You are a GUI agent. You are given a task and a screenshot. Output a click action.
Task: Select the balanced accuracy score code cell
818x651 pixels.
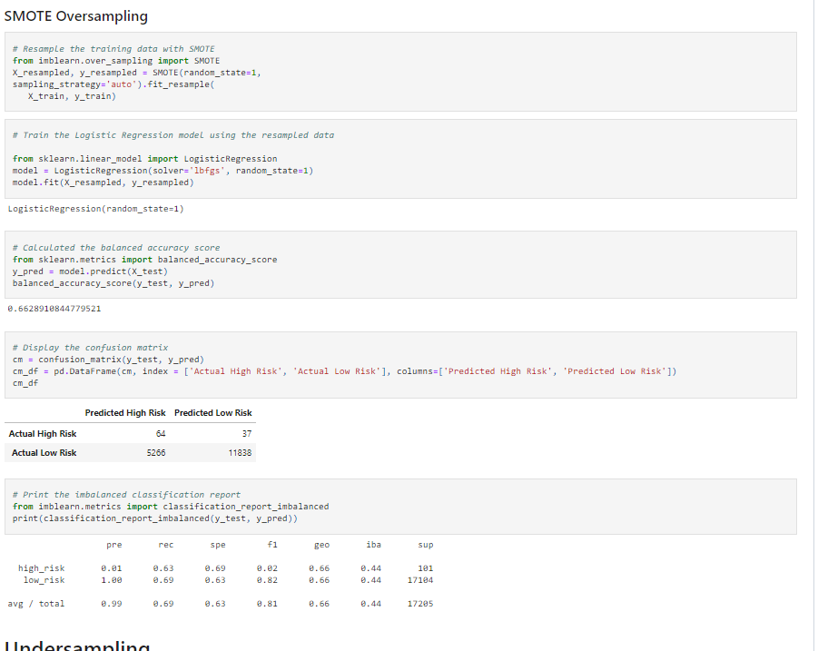400,265
